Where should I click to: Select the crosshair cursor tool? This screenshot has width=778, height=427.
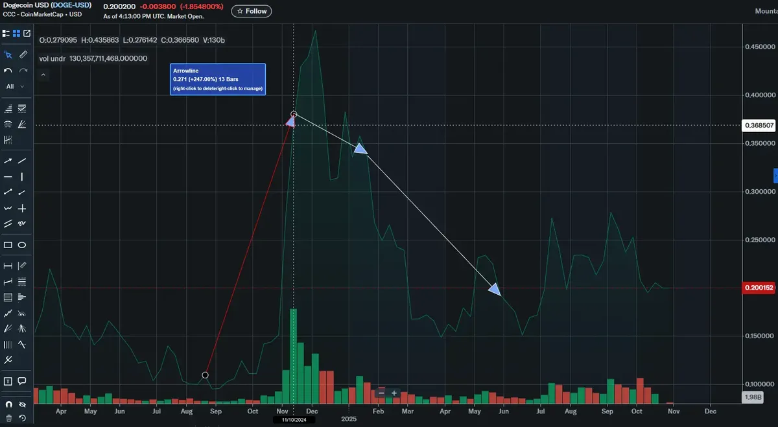pos(8,54)
